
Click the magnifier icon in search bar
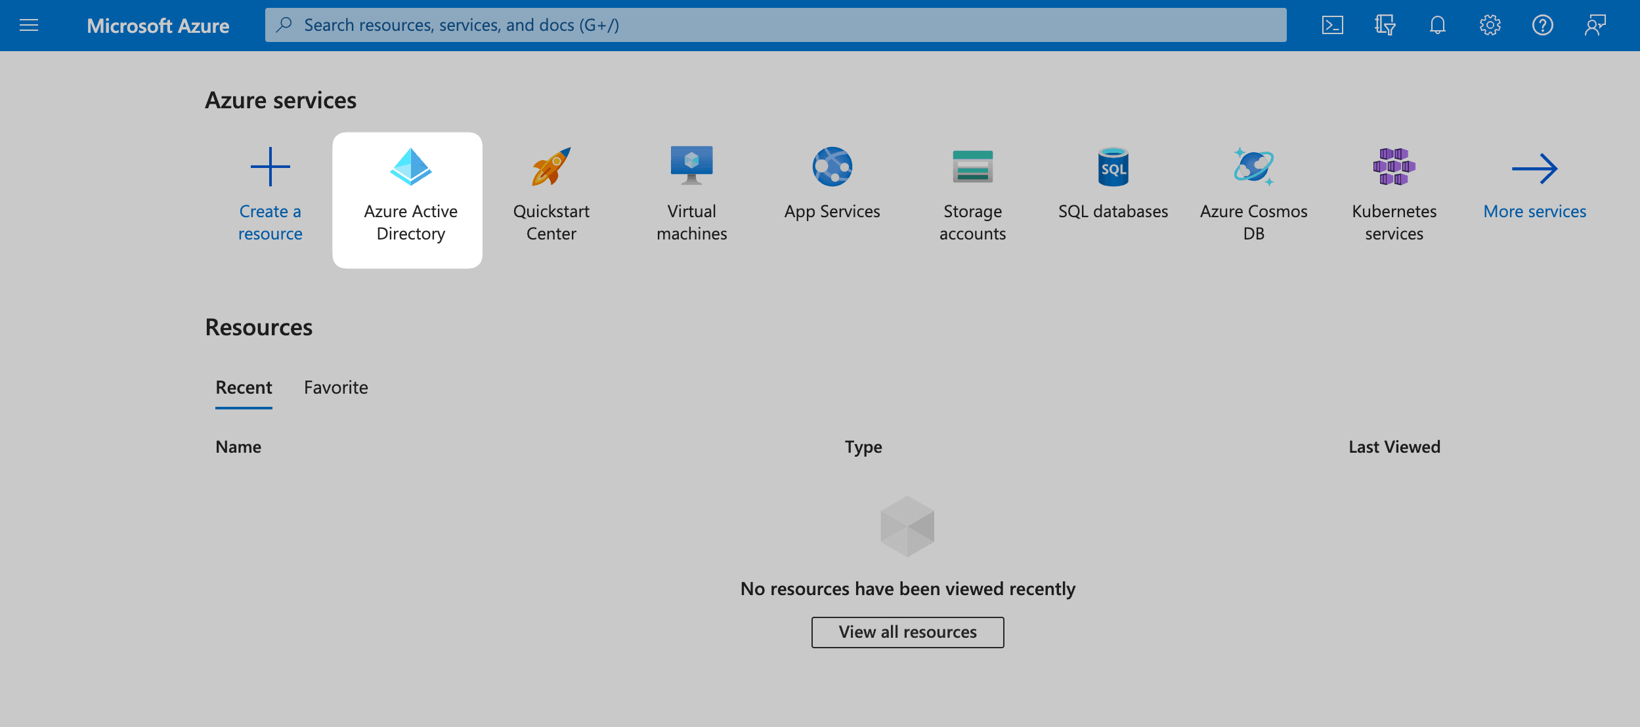[284, 25]
